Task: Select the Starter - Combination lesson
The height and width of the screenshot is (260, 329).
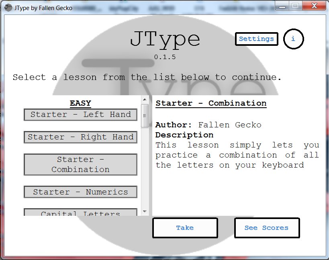Action: [x=80, y=164]
